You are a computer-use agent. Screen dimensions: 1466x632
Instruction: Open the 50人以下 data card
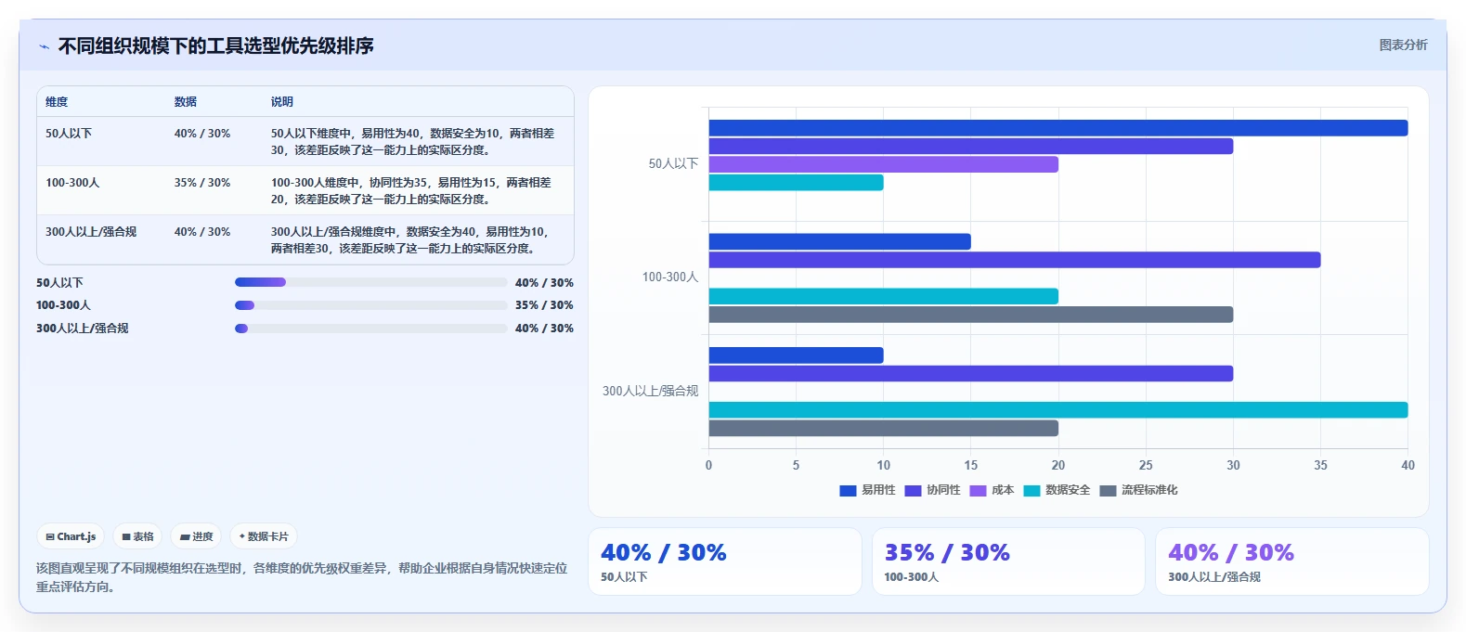(x=725, y=561)
